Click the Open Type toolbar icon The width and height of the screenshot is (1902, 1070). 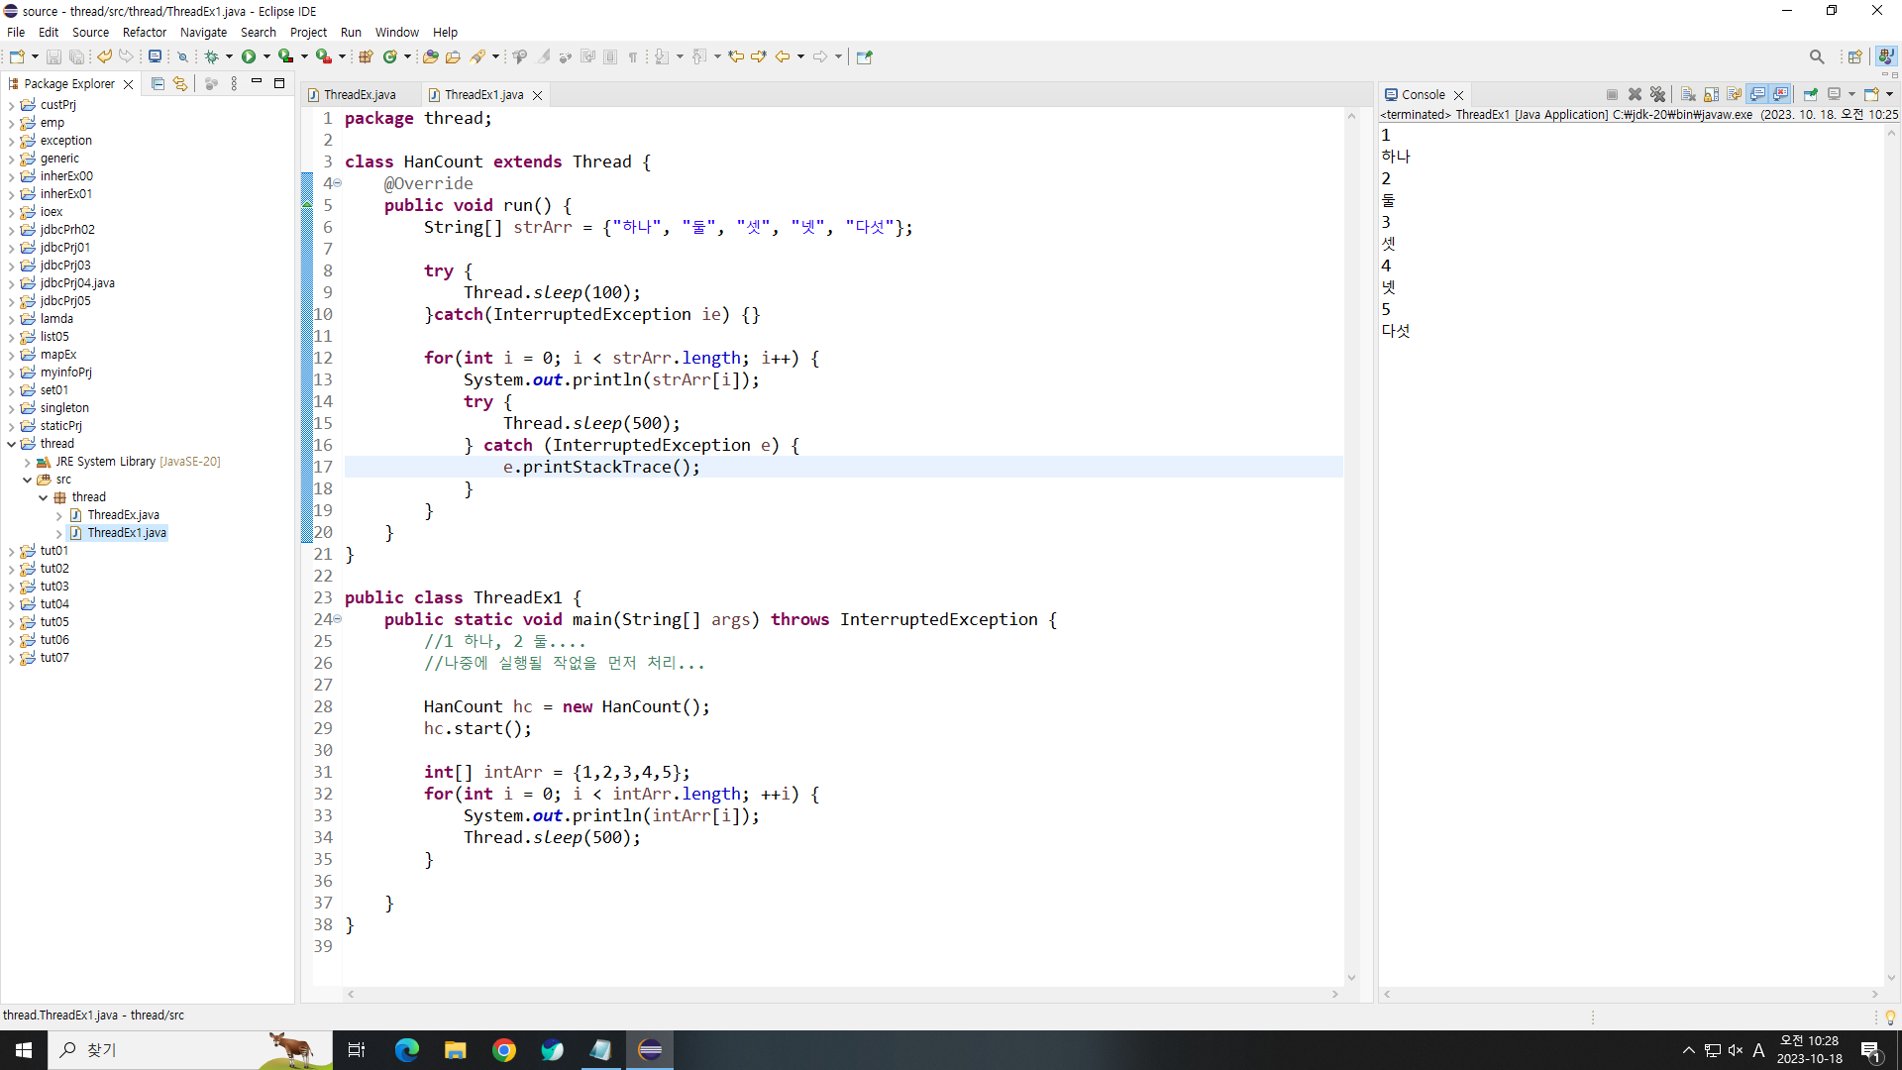pos(430,56)
